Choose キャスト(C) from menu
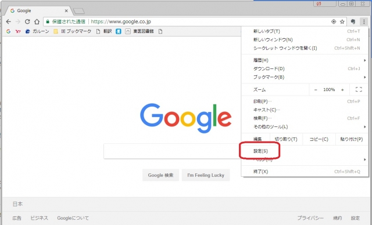The image size is (372, 225). tap(305, 110)
